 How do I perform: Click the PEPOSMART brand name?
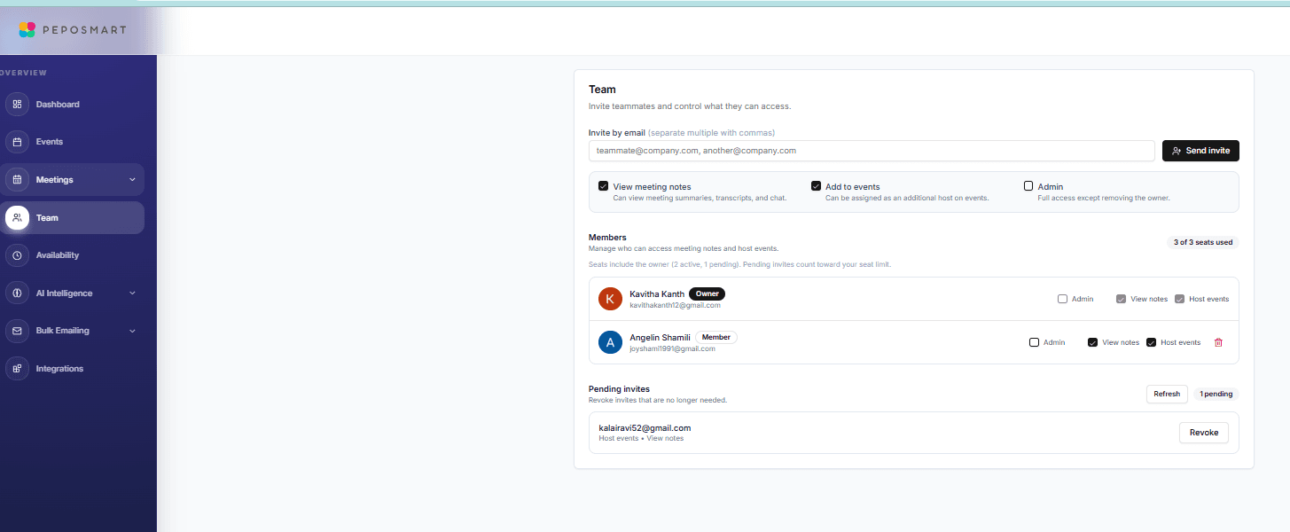coord(84,30)
